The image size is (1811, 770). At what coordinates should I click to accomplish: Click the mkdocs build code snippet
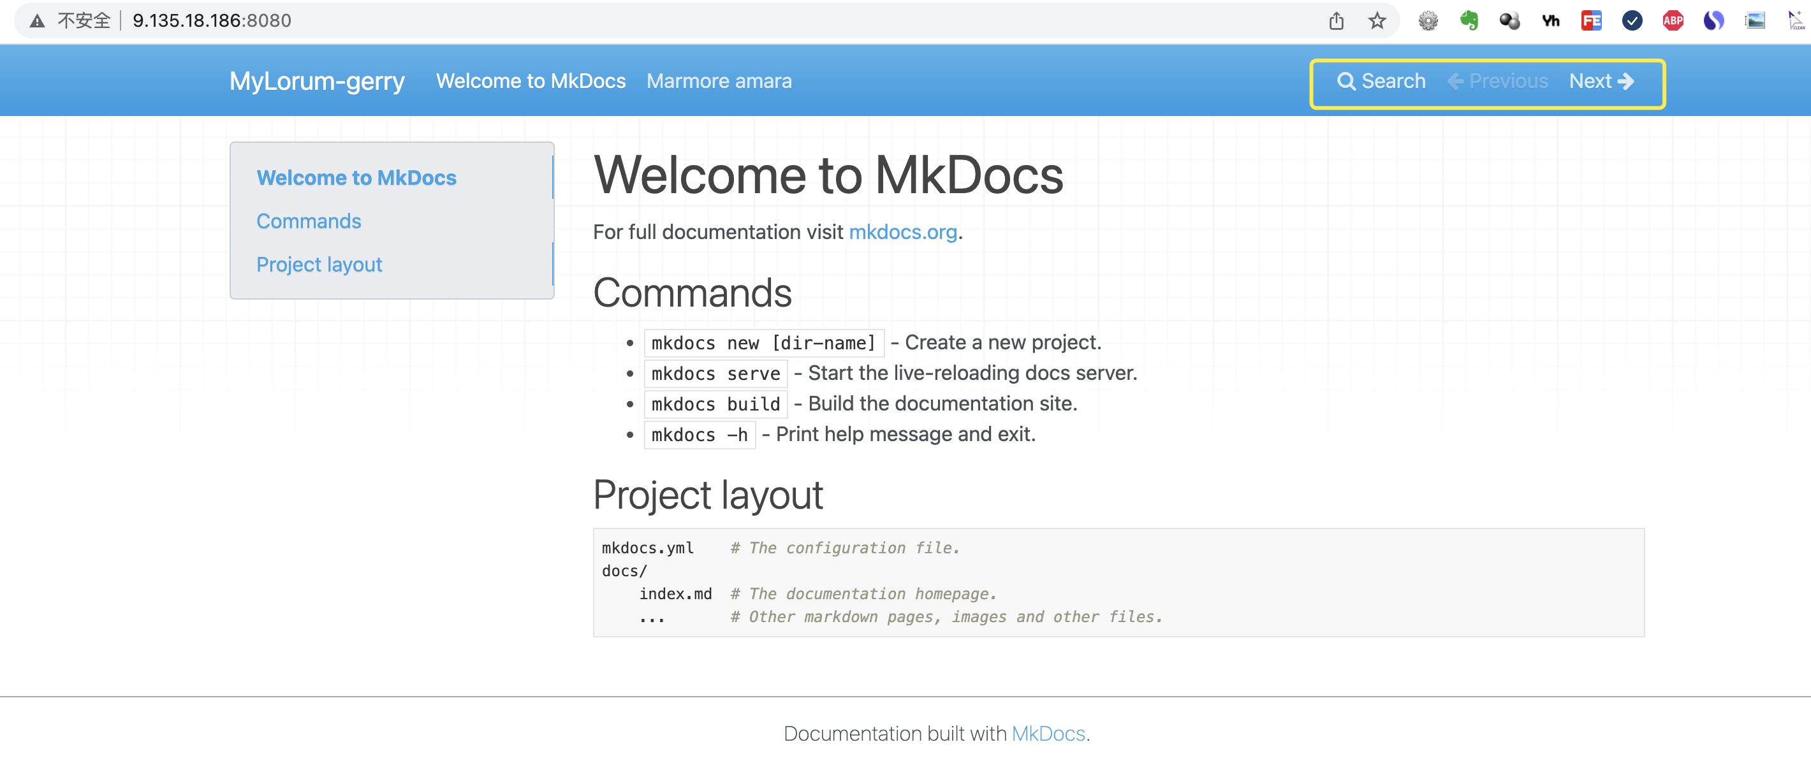pyautogui.click(x=715, y=404)
